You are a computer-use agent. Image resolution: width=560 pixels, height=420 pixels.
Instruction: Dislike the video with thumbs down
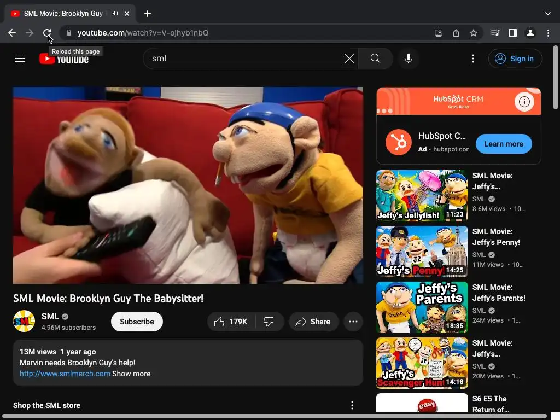coord(269,322)
